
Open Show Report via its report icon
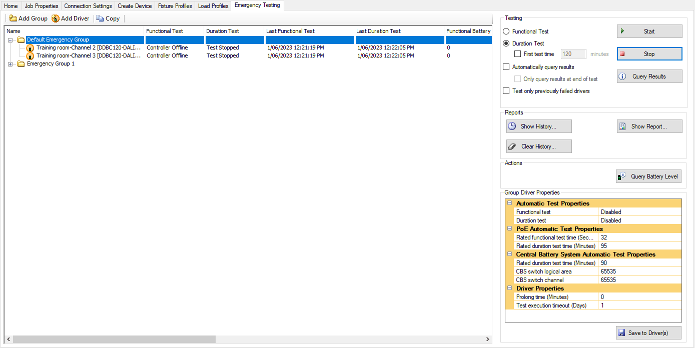point(622,126)
